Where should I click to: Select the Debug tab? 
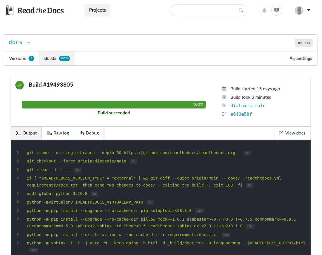(x=89, y=133)
